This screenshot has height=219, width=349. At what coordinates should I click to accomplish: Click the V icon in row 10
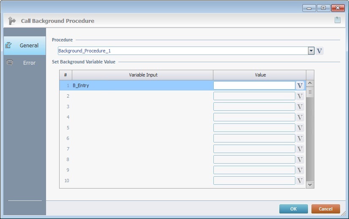coord(300,181)
